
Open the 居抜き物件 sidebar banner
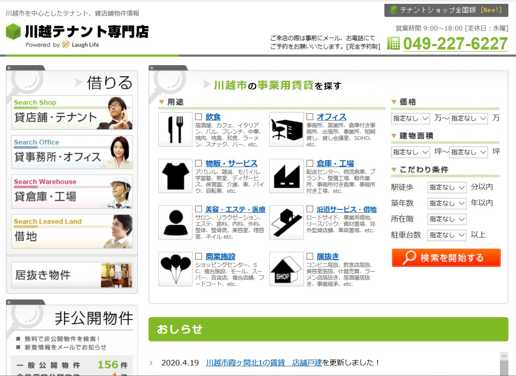coord(72,275)
